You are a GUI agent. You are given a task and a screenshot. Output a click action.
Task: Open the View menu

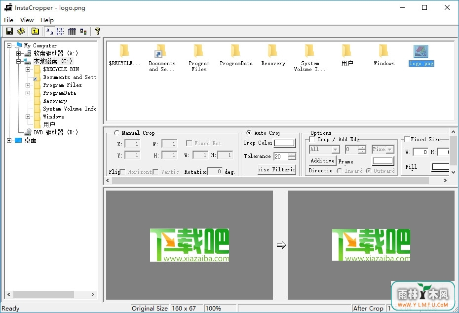[27, 20]
